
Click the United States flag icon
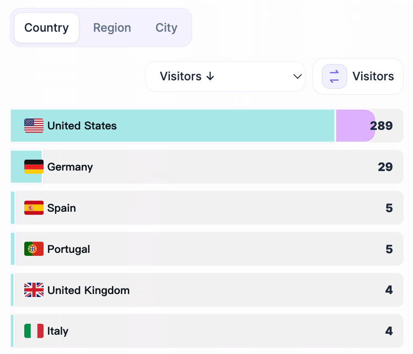click(x=33, y=126)
